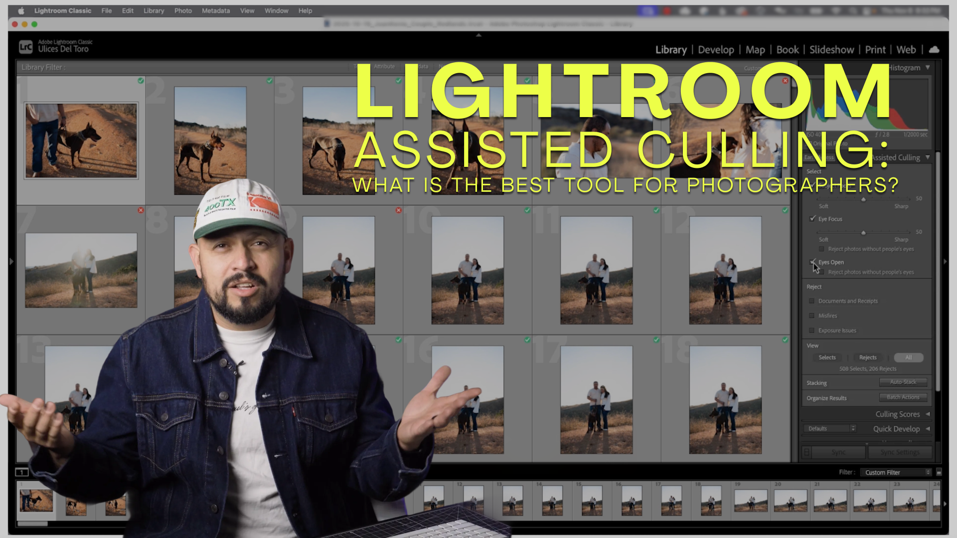Click the Lrc application logo icon
This screenshot has height=538, width=957.
(25, 47)
